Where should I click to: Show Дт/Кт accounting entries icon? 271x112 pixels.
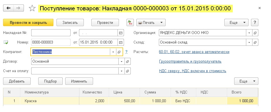click(x=130, y=23)
